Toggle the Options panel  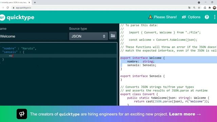191,17
